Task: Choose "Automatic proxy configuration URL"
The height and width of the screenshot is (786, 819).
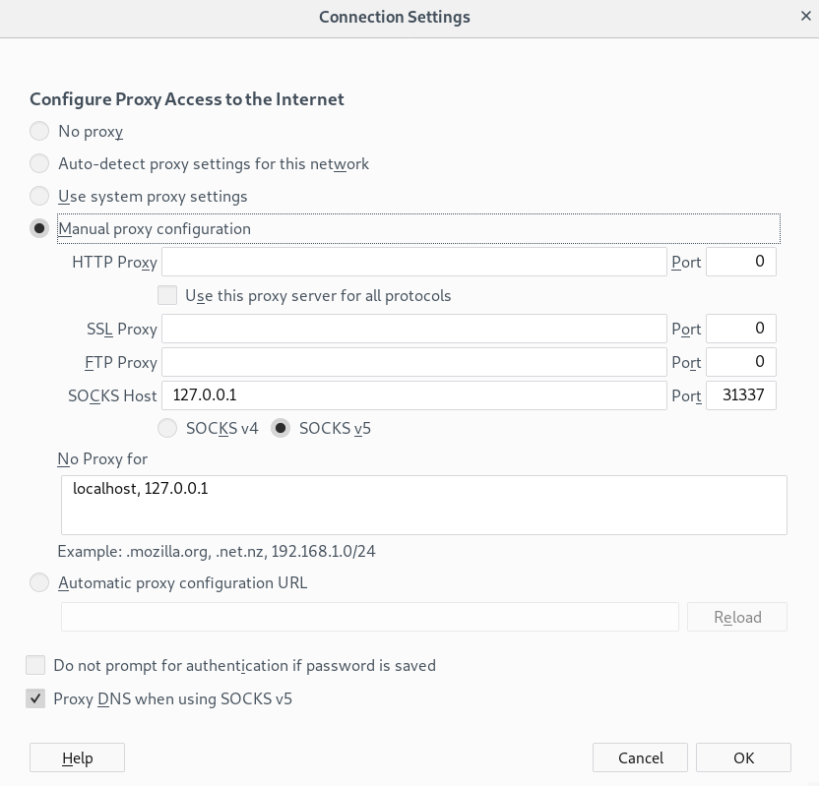Action: tap(39, 582)
